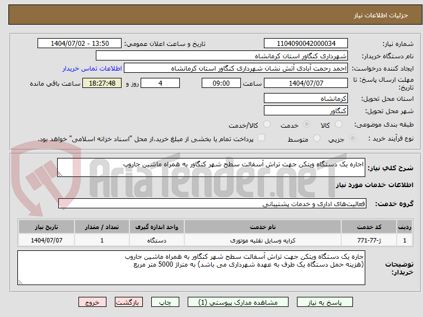Click the remaining time field 18:27:48
The width and height of the screenshot is (423, 317).
(x=102, y=83)
